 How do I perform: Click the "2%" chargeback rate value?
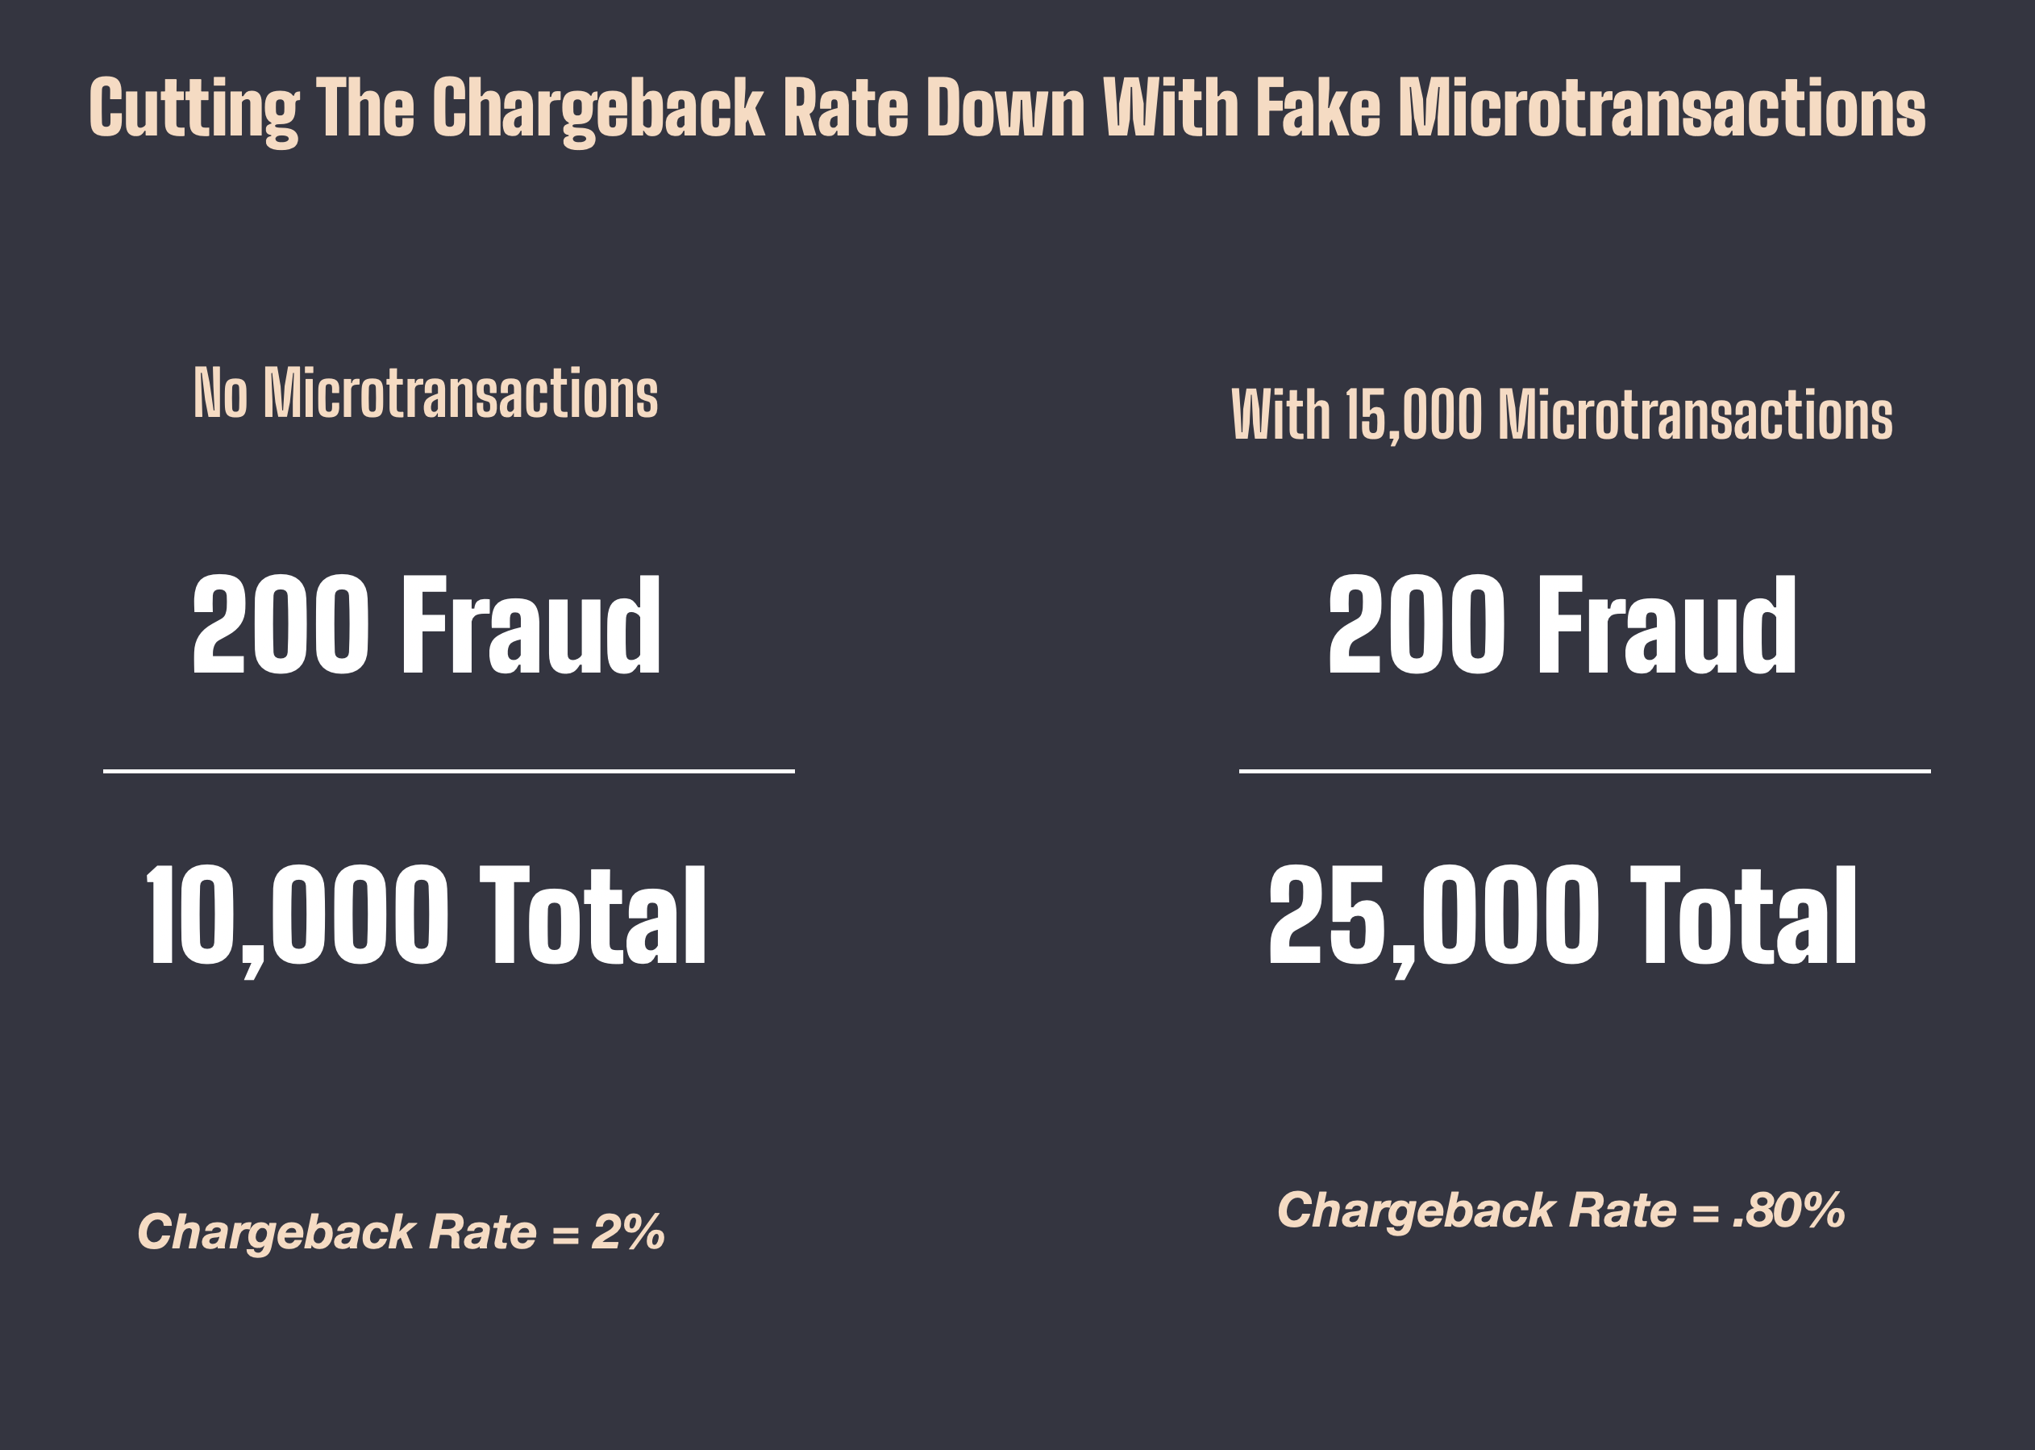pos(627,1232)
